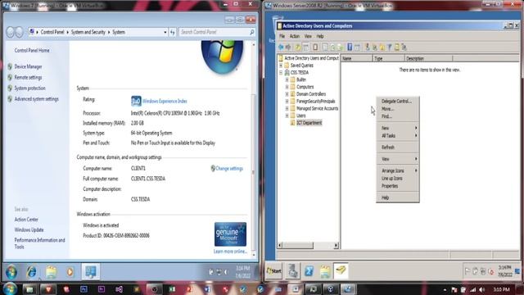Viewport: 524px width, 295px height.
Task: Open Internet Explorer on the Windows 7 VM taskbar
Action: click(x=32, y=271)
